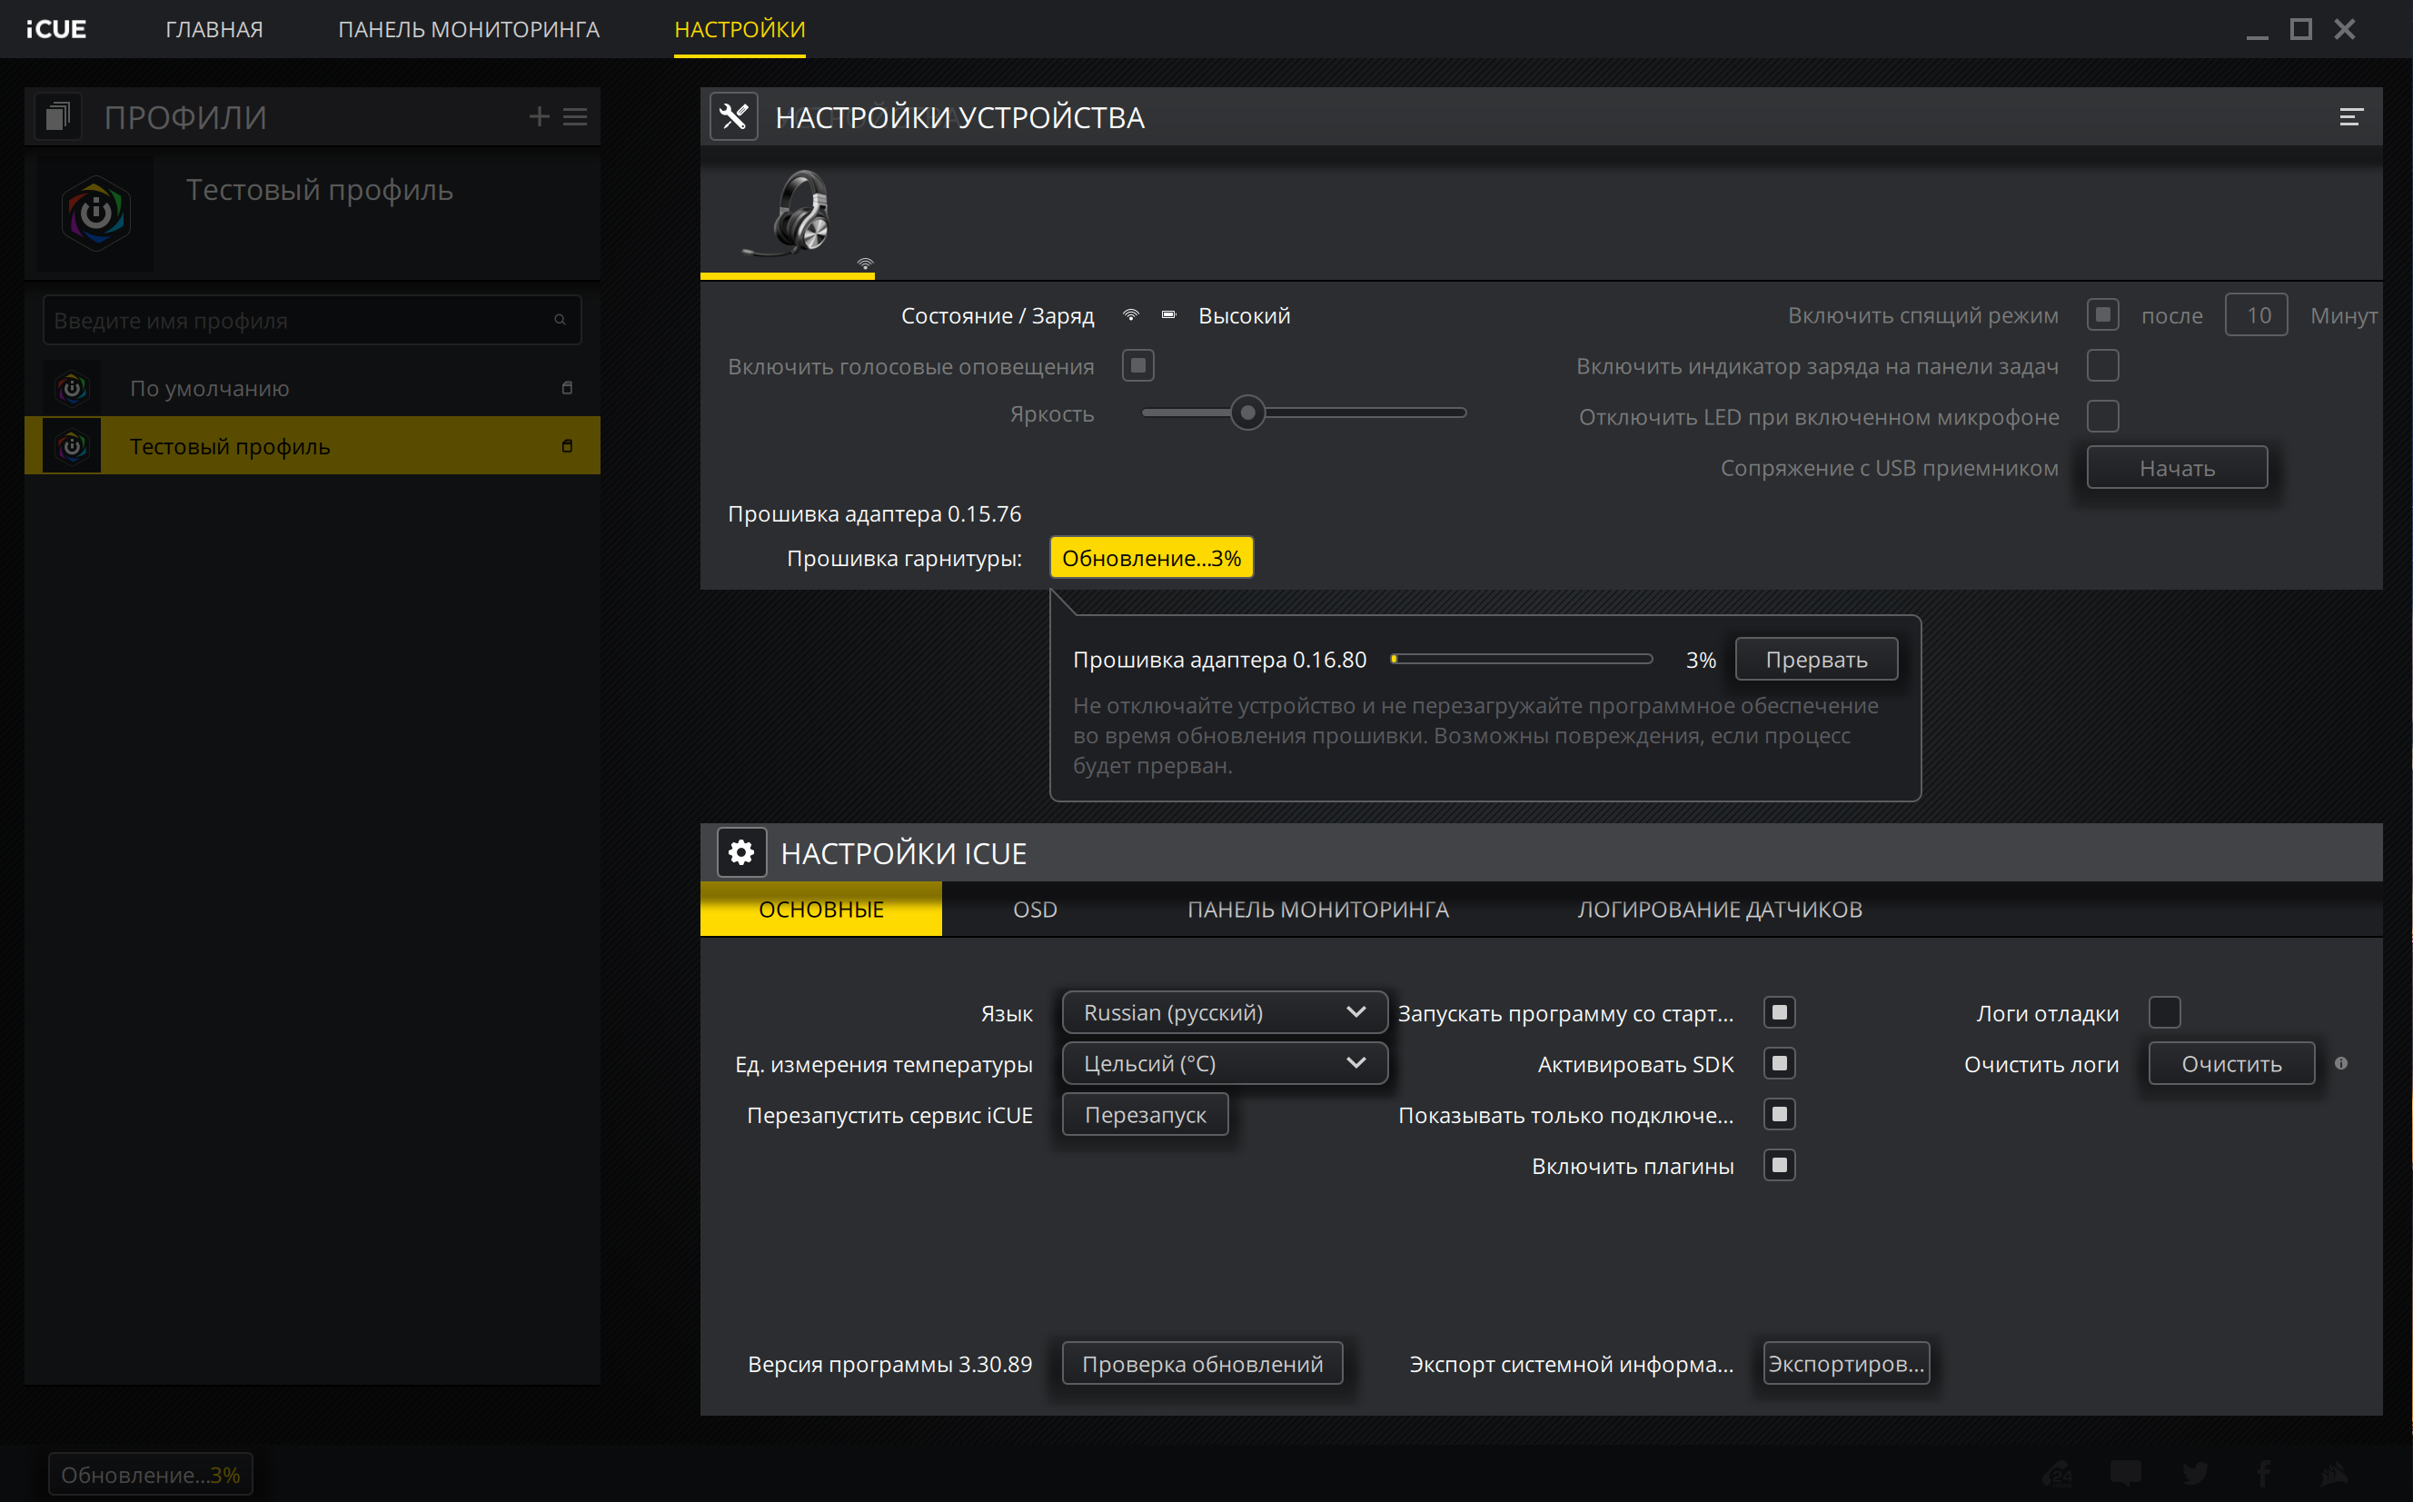Image resolution: width=2413 pixels, height=1502 pixels.
Task: Click Проверка обновлений button
Action: click(x=1202, y=1364)
